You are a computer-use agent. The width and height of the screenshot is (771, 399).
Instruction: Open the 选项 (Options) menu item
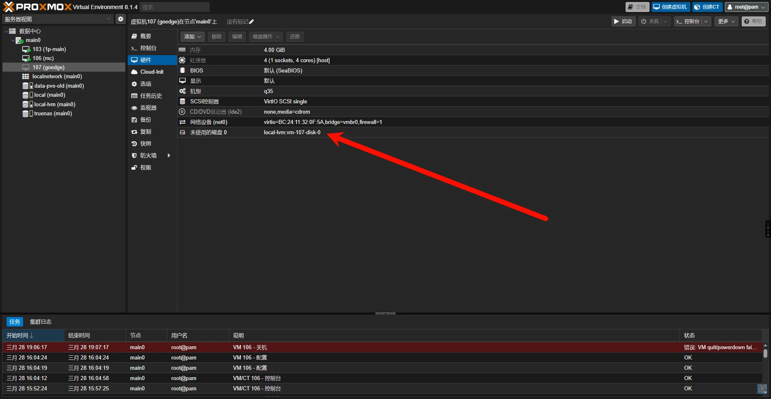(145, 84)
